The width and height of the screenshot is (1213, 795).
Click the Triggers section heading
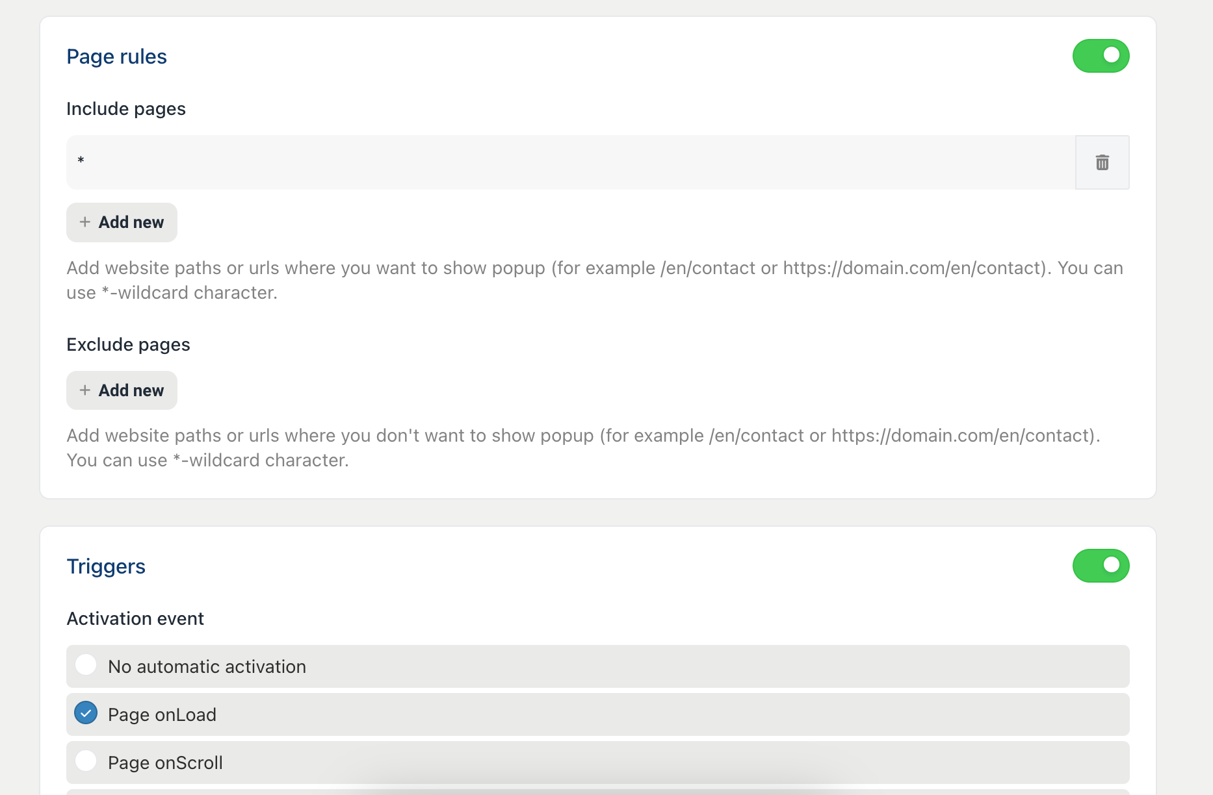(106, 566)
